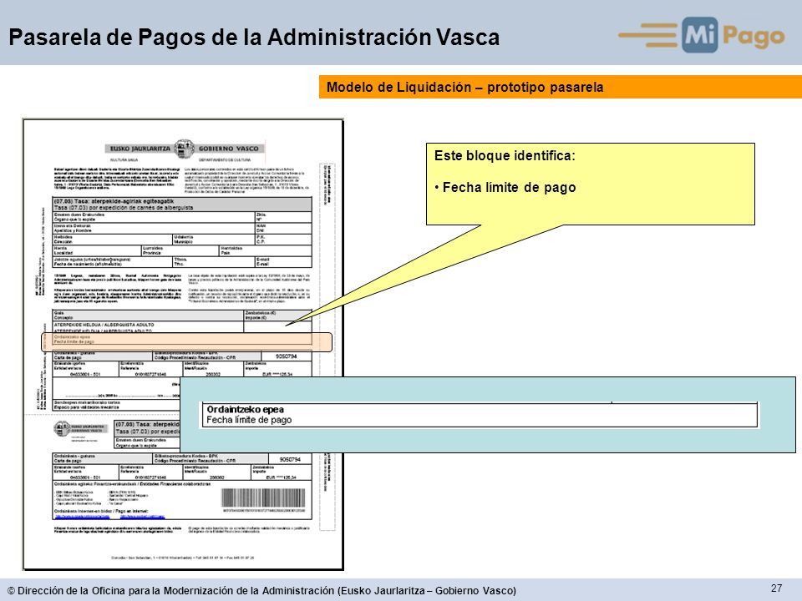802x601 pixels.
Task: Select the slide title 'Pasarela de Pagos de la Administración Vasca'
Action: (254, 38)
